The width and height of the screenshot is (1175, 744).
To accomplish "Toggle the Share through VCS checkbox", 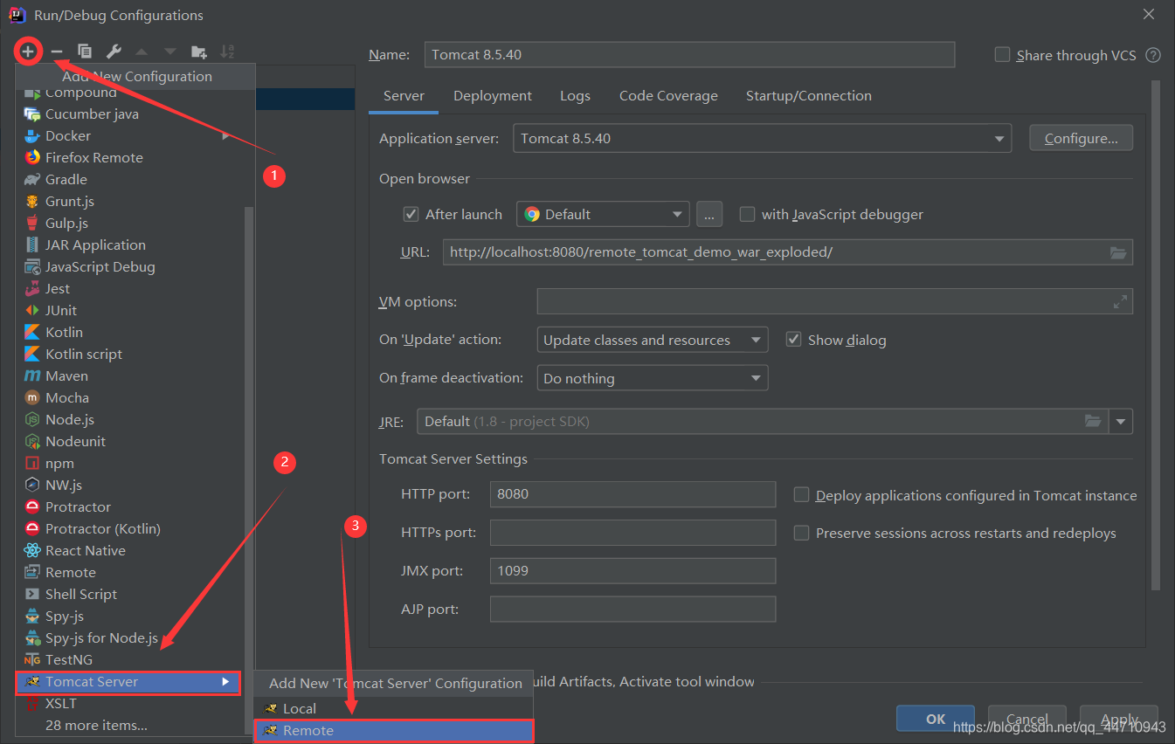I will (x=1002, y=55).
